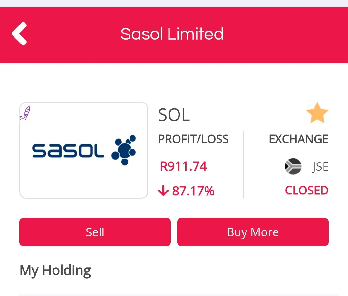Go back using the white chevron arrow
Viewport: 348px width, 296px height.
pyautogui.click(x=19, y=34)
